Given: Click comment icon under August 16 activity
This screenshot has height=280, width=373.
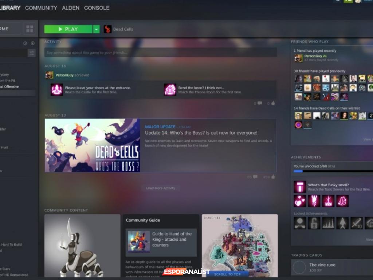Looking at the screenshot, I should 260,103.
